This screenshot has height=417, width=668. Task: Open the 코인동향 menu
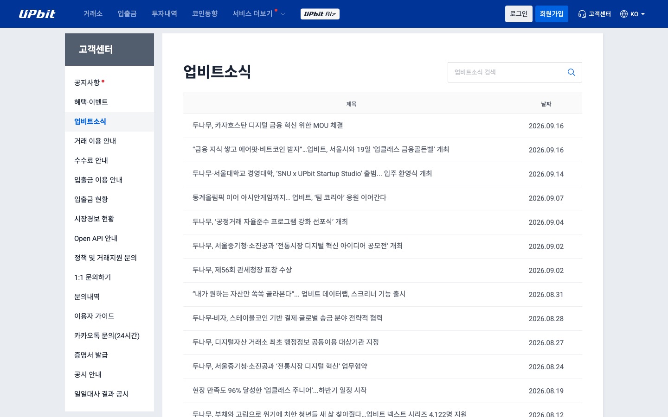[x=205, y=14]
